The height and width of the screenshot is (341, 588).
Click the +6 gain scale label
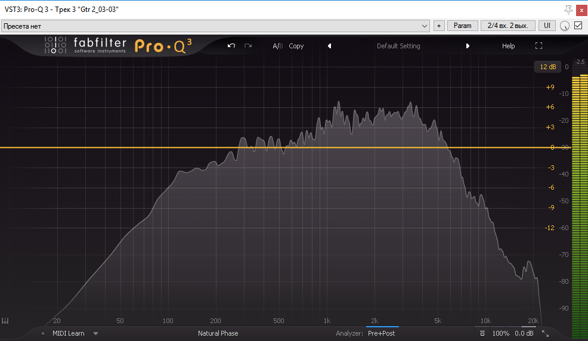pyautogui.click(x=550, y=107)
